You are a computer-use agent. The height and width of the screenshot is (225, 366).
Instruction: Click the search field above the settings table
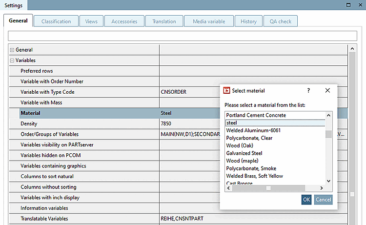point(183,36)
